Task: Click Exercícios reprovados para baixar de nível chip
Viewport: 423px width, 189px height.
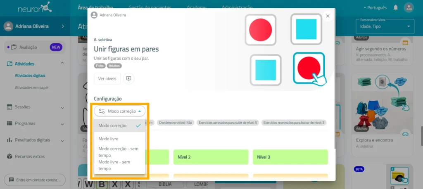Action: click(294, 123)
